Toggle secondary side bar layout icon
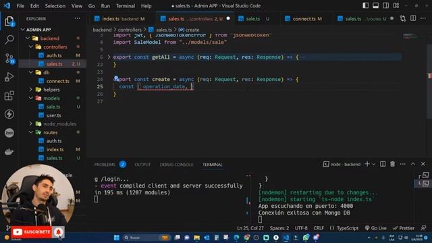Screen dimensions: 432x243 385,5
